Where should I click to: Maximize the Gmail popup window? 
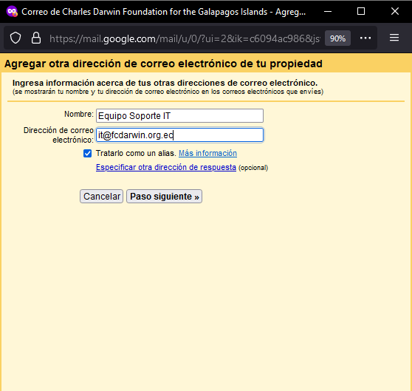click(361, 11)
